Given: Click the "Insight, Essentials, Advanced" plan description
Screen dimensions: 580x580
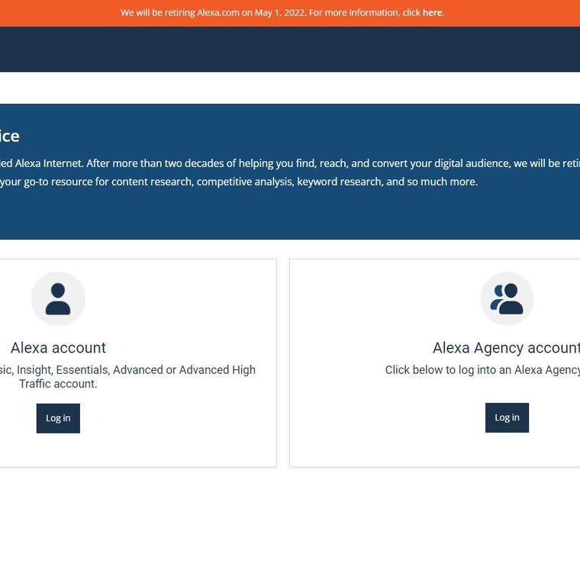Looking at the screenshot, I should click(130, 370).
